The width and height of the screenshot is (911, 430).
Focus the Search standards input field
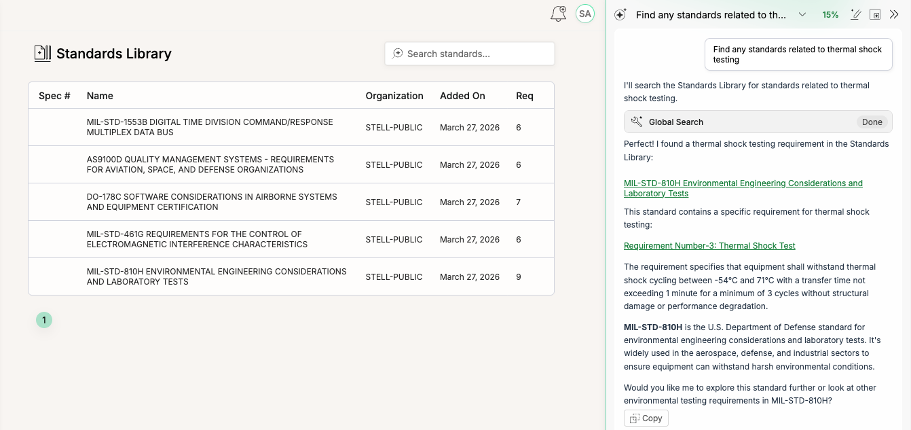coord(475,54)
